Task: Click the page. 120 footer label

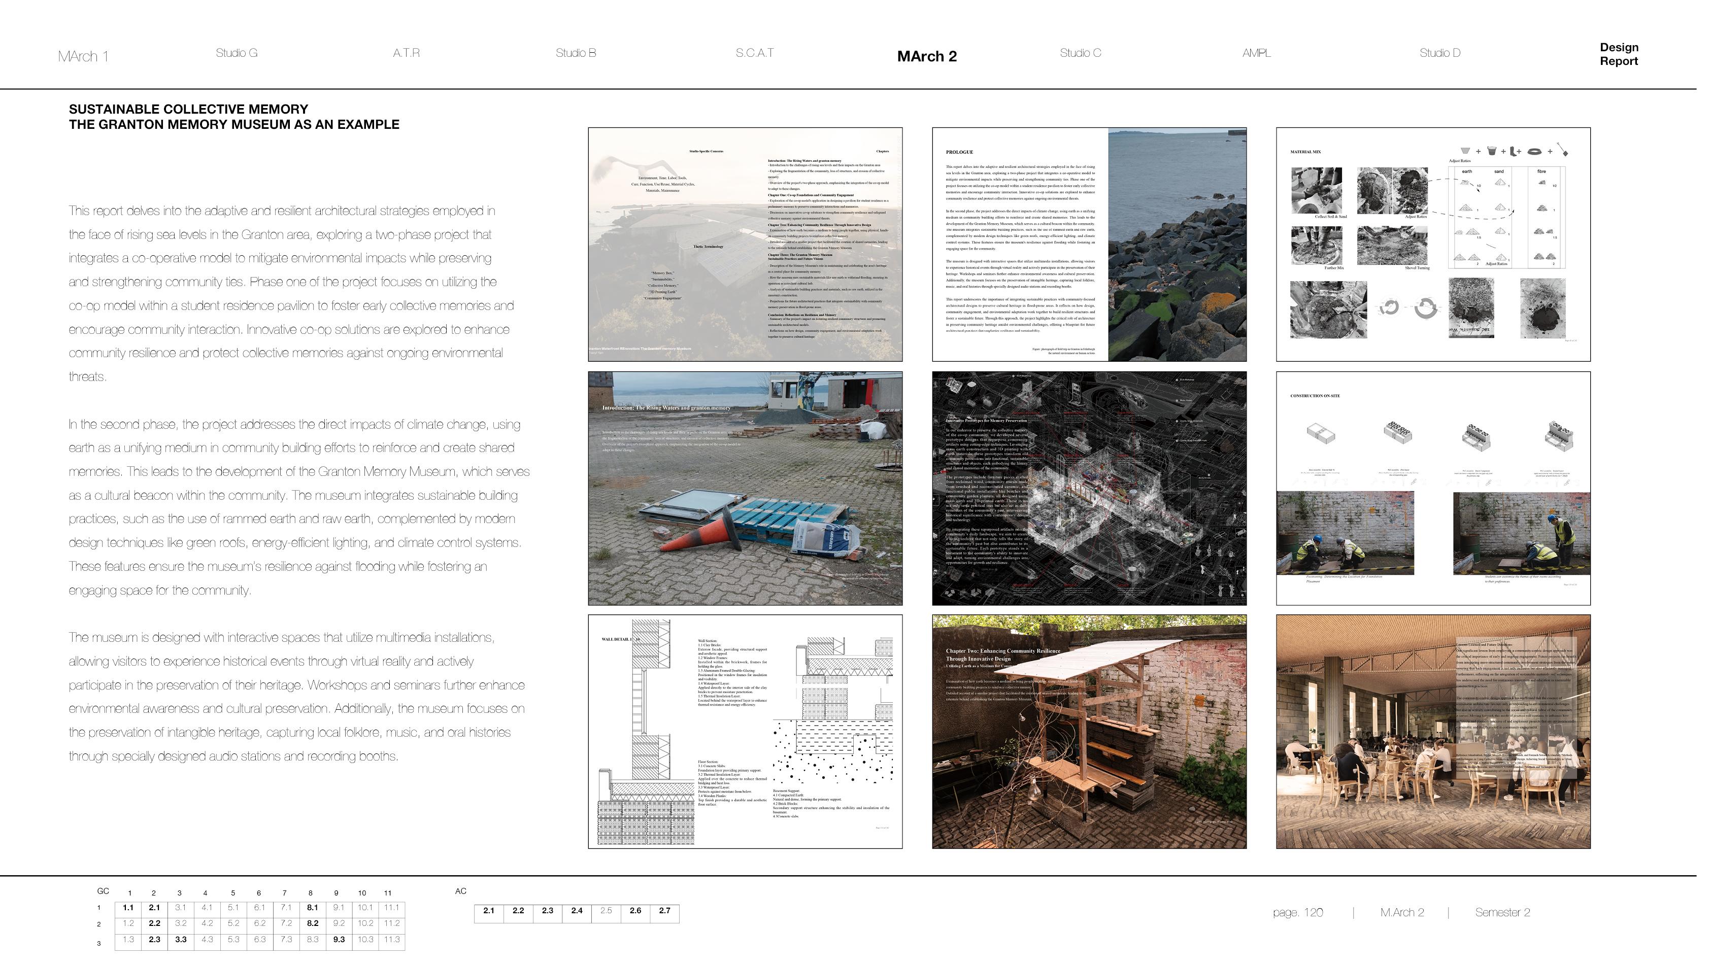Action: (1297, 913)
